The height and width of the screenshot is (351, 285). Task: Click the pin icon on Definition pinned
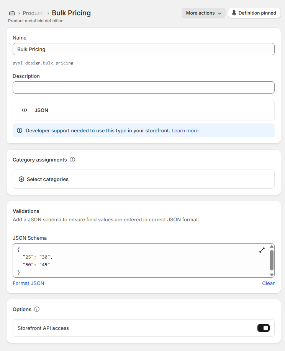pyautogui.click(x=234, y=13)
